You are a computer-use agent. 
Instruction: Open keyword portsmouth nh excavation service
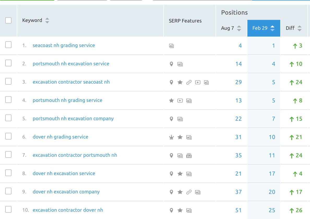point(71,64)
